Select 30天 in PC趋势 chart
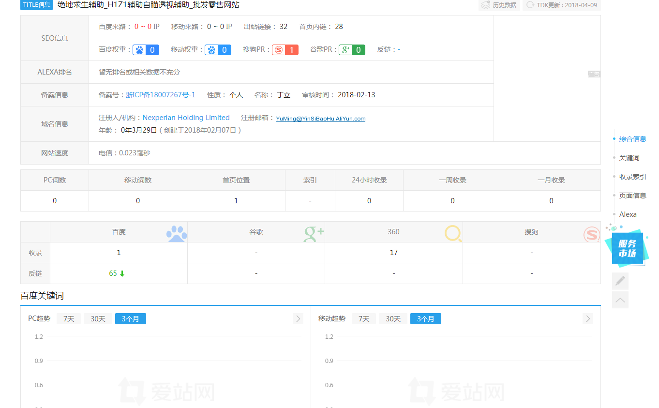The width and height of the screenshot is (659, 408). point(98,319)
